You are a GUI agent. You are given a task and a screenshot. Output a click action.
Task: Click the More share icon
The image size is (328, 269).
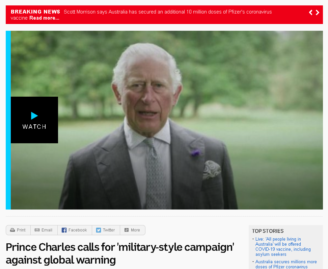127,230
